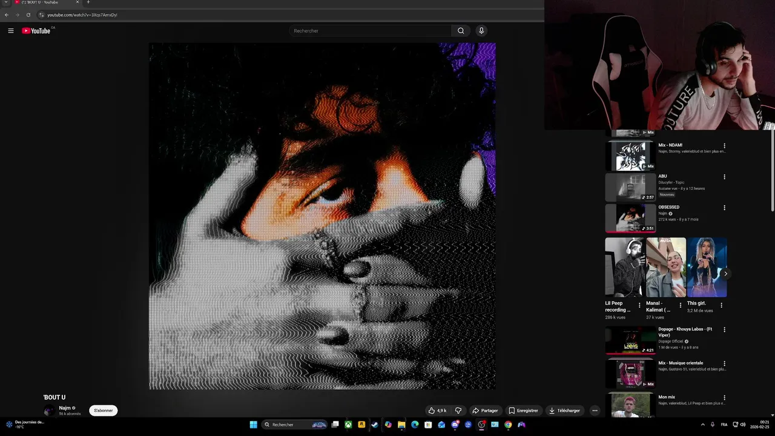
Task: Open options for Manal - Kalimat short
Action: pyautogui.click(x=680, y=305)
